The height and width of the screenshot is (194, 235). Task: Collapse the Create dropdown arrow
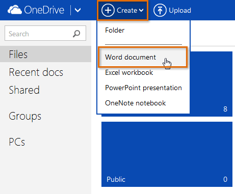[x=141, y=10]
